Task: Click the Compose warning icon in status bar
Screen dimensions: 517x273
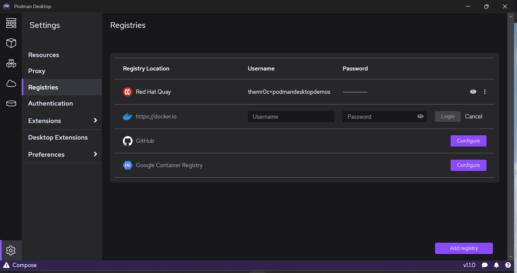Action: pos(6,265)
